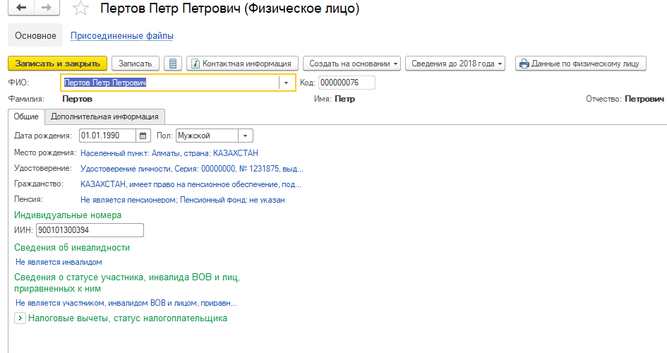Expand Налоговые вычеты, статус налогоплательщика section
The image size is (667, 353).
(x=20, y=318)
